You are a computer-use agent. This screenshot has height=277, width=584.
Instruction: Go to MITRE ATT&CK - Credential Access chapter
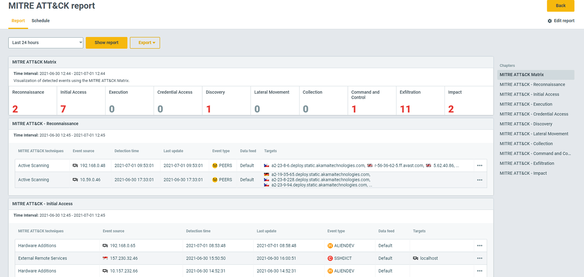point(534,114)
